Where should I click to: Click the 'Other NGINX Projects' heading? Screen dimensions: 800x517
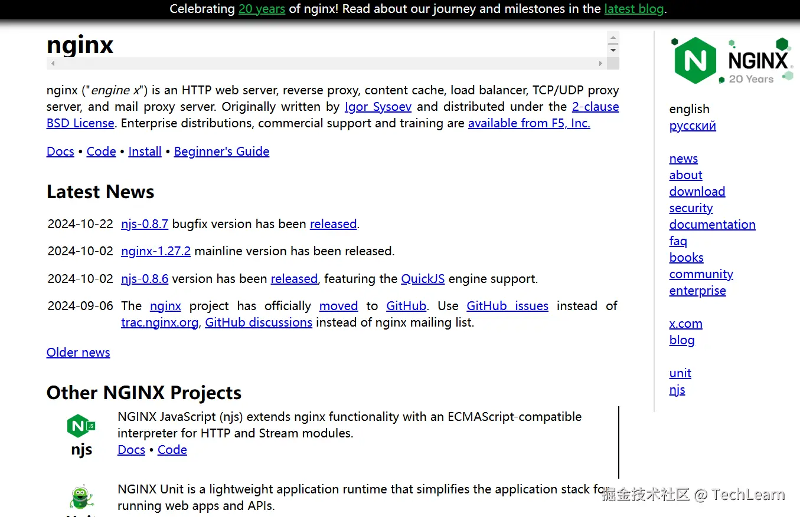point(144,393)
